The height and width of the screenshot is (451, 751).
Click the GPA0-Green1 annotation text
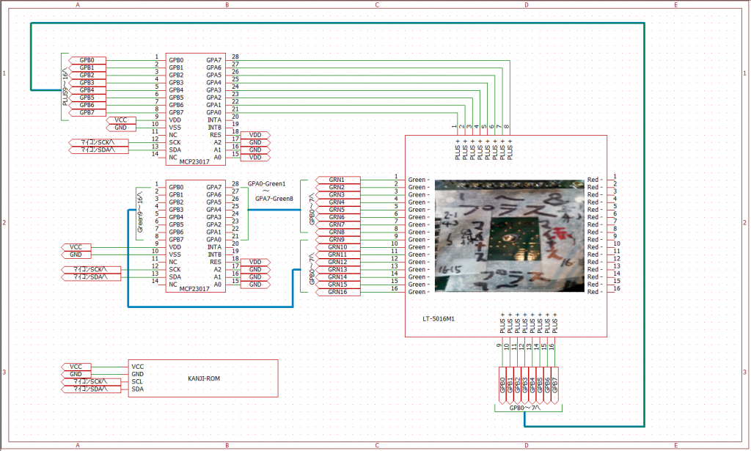tap(266, 183)
